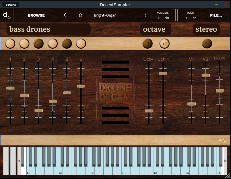This screenshot has height=179, width=231.
Task: Go to previous preset with left arrow
Action: point(65,15)
